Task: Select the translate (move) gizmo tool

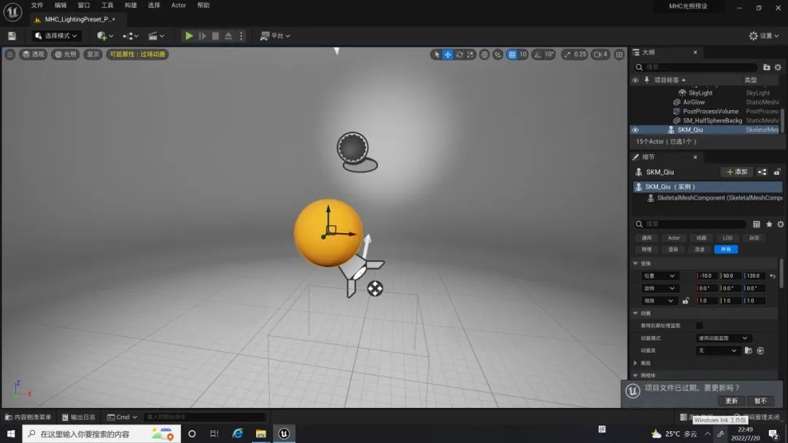Action: 448,55
